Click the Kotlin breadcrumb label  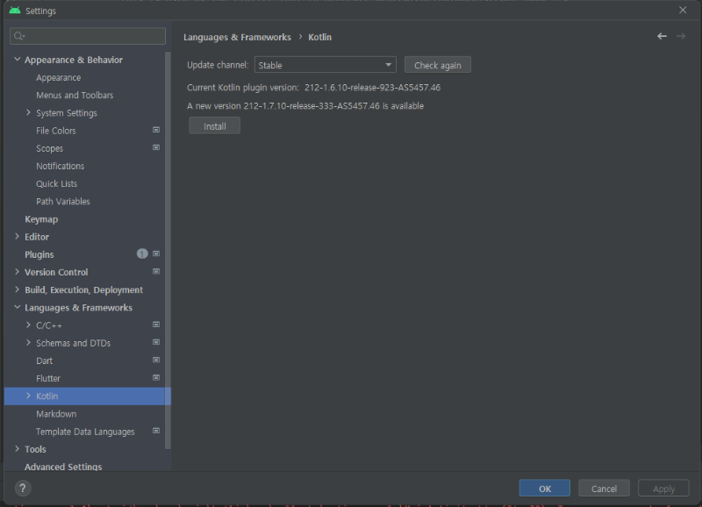319,37
